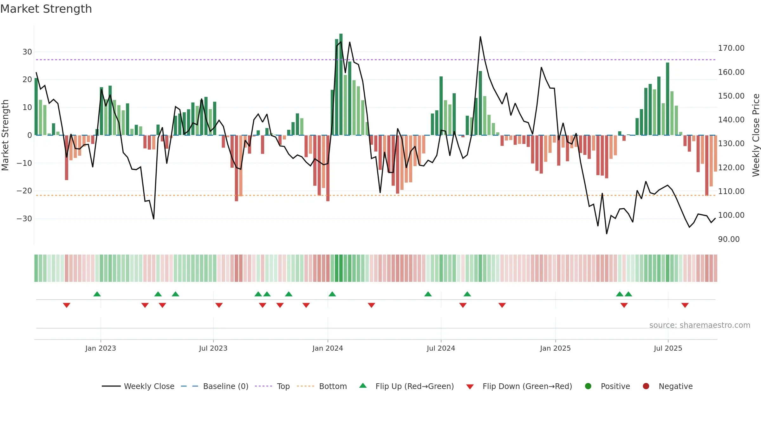Click the Jan 2025 x-axis label
This screenshot has height=428, width=761.
555,348
